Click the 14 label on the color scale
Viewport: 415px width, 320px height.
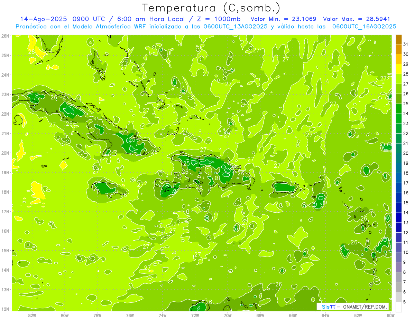coord(406,213)
